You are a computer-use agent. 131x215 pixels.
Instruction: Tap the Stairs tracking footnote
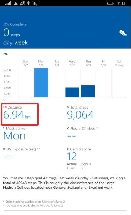click(34, 202)
